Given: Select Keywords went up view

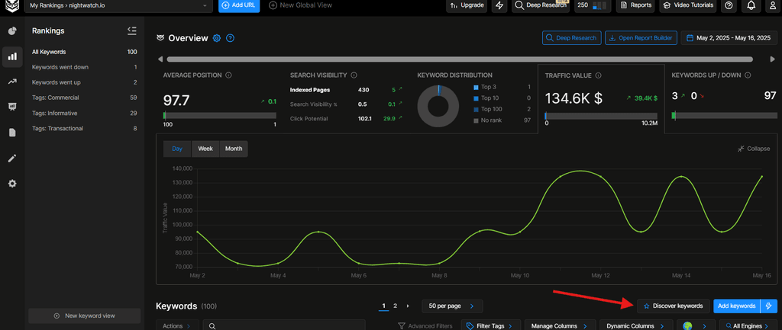Looking at the screenshot, I should 84,82.
